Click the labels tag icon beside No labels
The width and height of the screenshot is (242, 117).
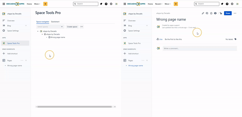coord(235,39)
